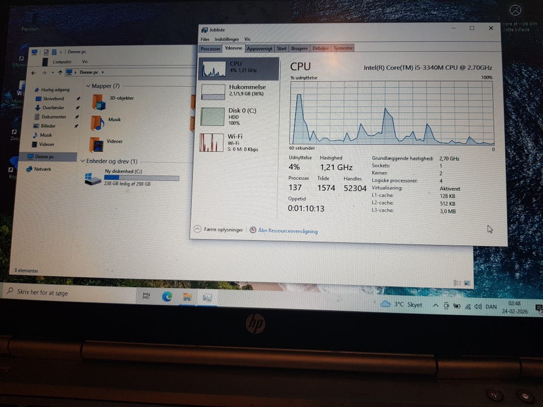Open the Vis menu in Jobliste
This screenshot has height=407, width=543.
(247, 39)
